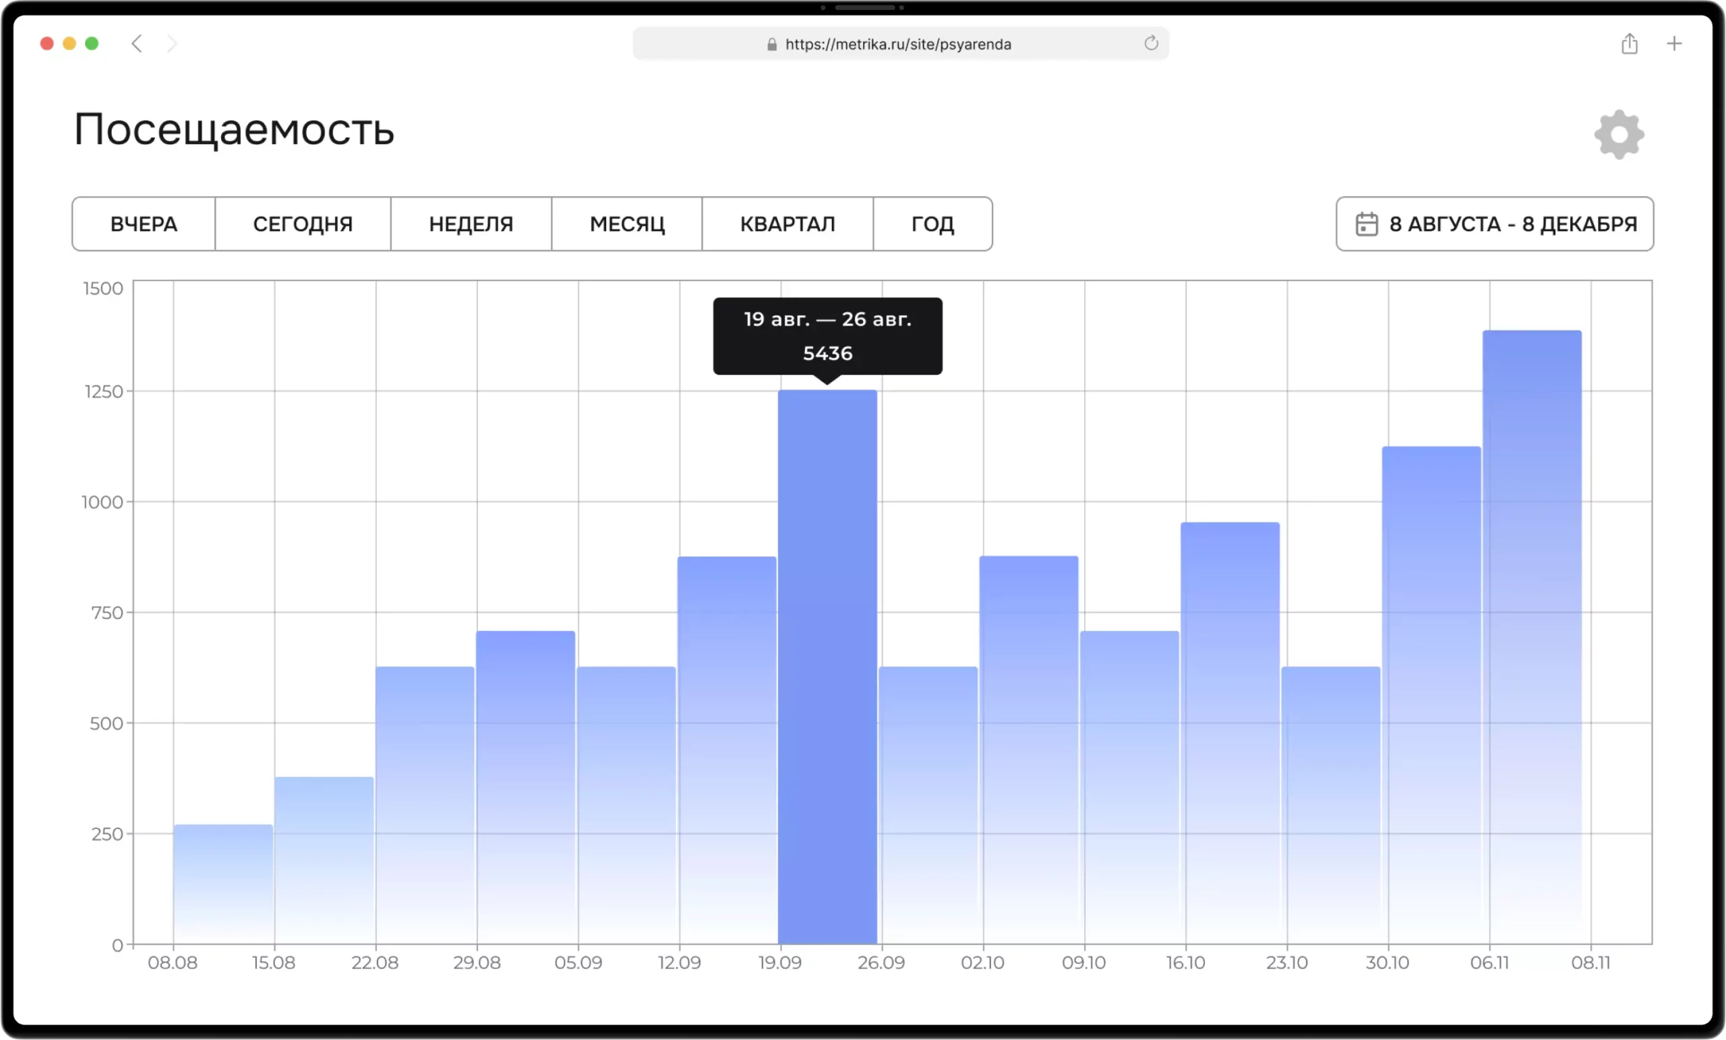1726x1040 pixels.
Task: Click the 1000 y-axis label
Action: coord(102,502)
